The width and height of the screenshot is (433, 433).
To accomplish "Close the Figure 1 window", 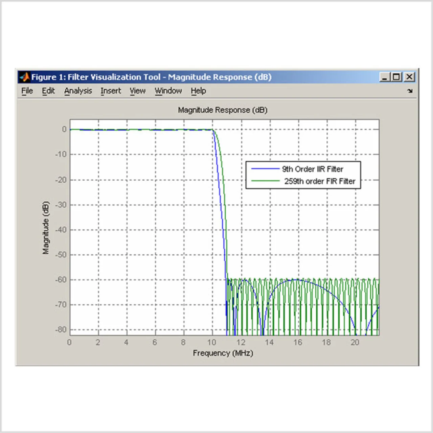I will 409,77.
